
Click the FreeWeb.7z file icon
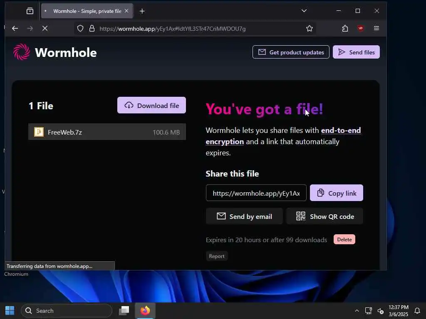point(39,132)
